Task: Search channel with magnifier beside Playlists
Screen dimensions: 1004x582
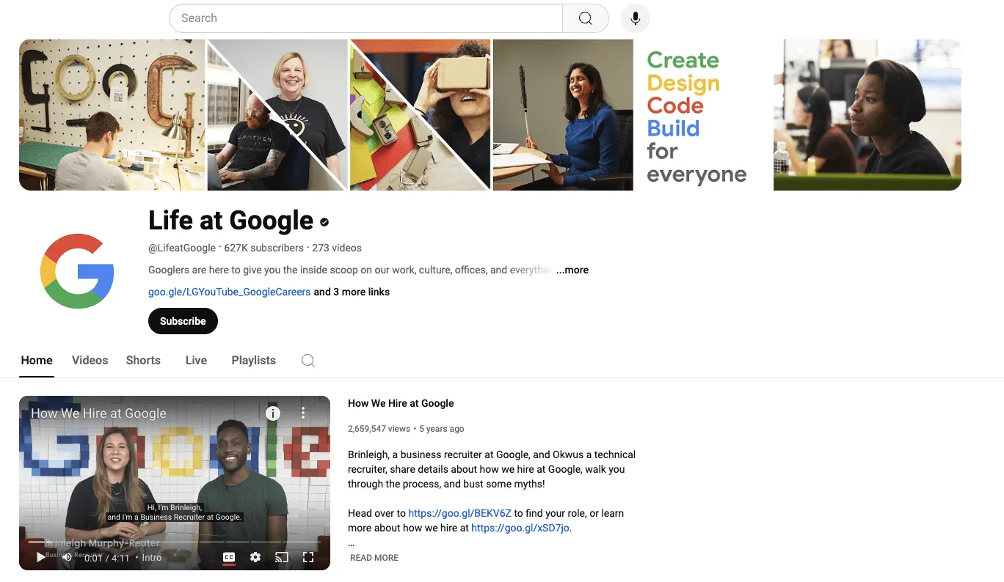Action: [308, 361]
